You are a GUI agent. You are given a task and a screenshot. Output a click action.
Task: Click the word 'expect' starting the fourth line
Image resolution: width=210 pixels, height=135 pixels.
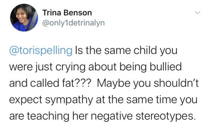pyautogui.click(x=26, y=100)
